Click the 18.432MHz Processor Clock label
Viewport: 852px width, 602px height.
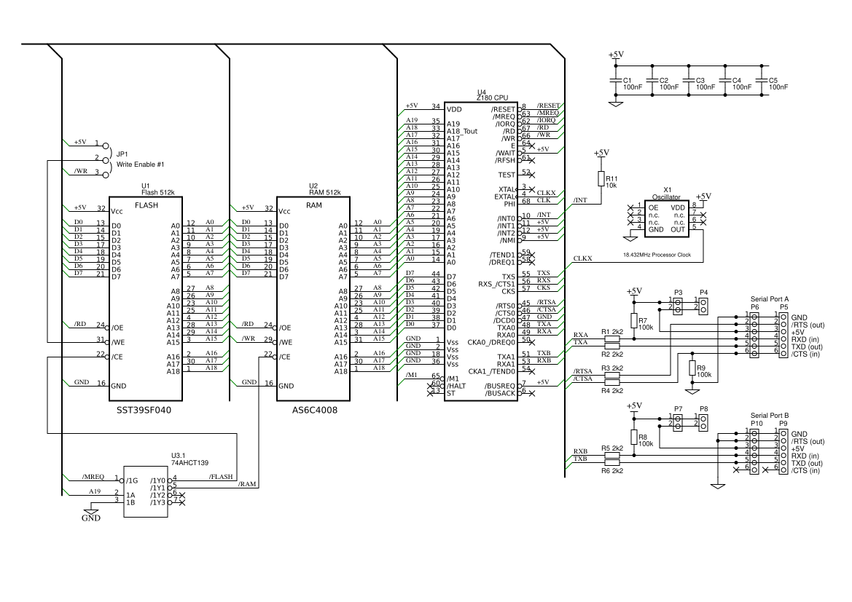point(658,255)
